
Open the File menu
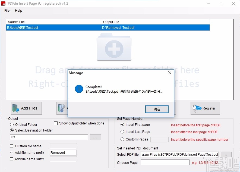tap(7, 11)
